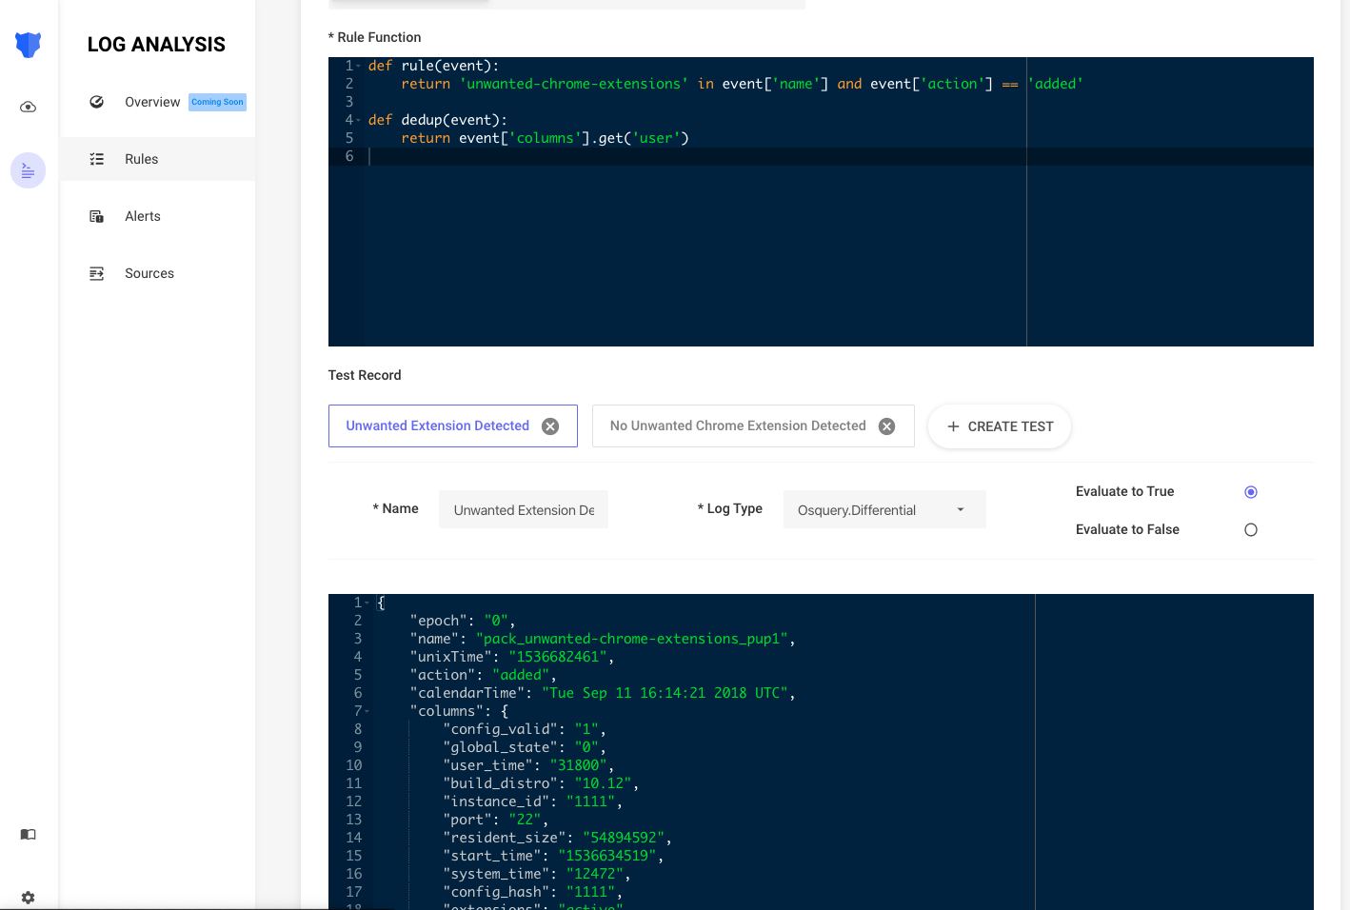Select the Log Analysis sidebar icon
The width and height of the screenshot is (1350, 910).
point(28,170)
